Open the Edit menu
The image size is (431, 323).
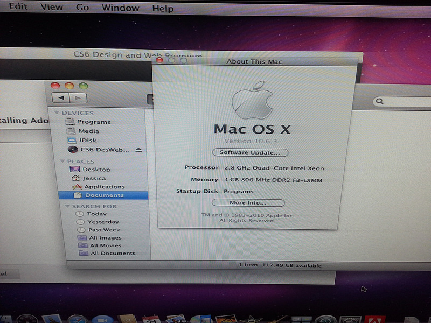point(18,6)
